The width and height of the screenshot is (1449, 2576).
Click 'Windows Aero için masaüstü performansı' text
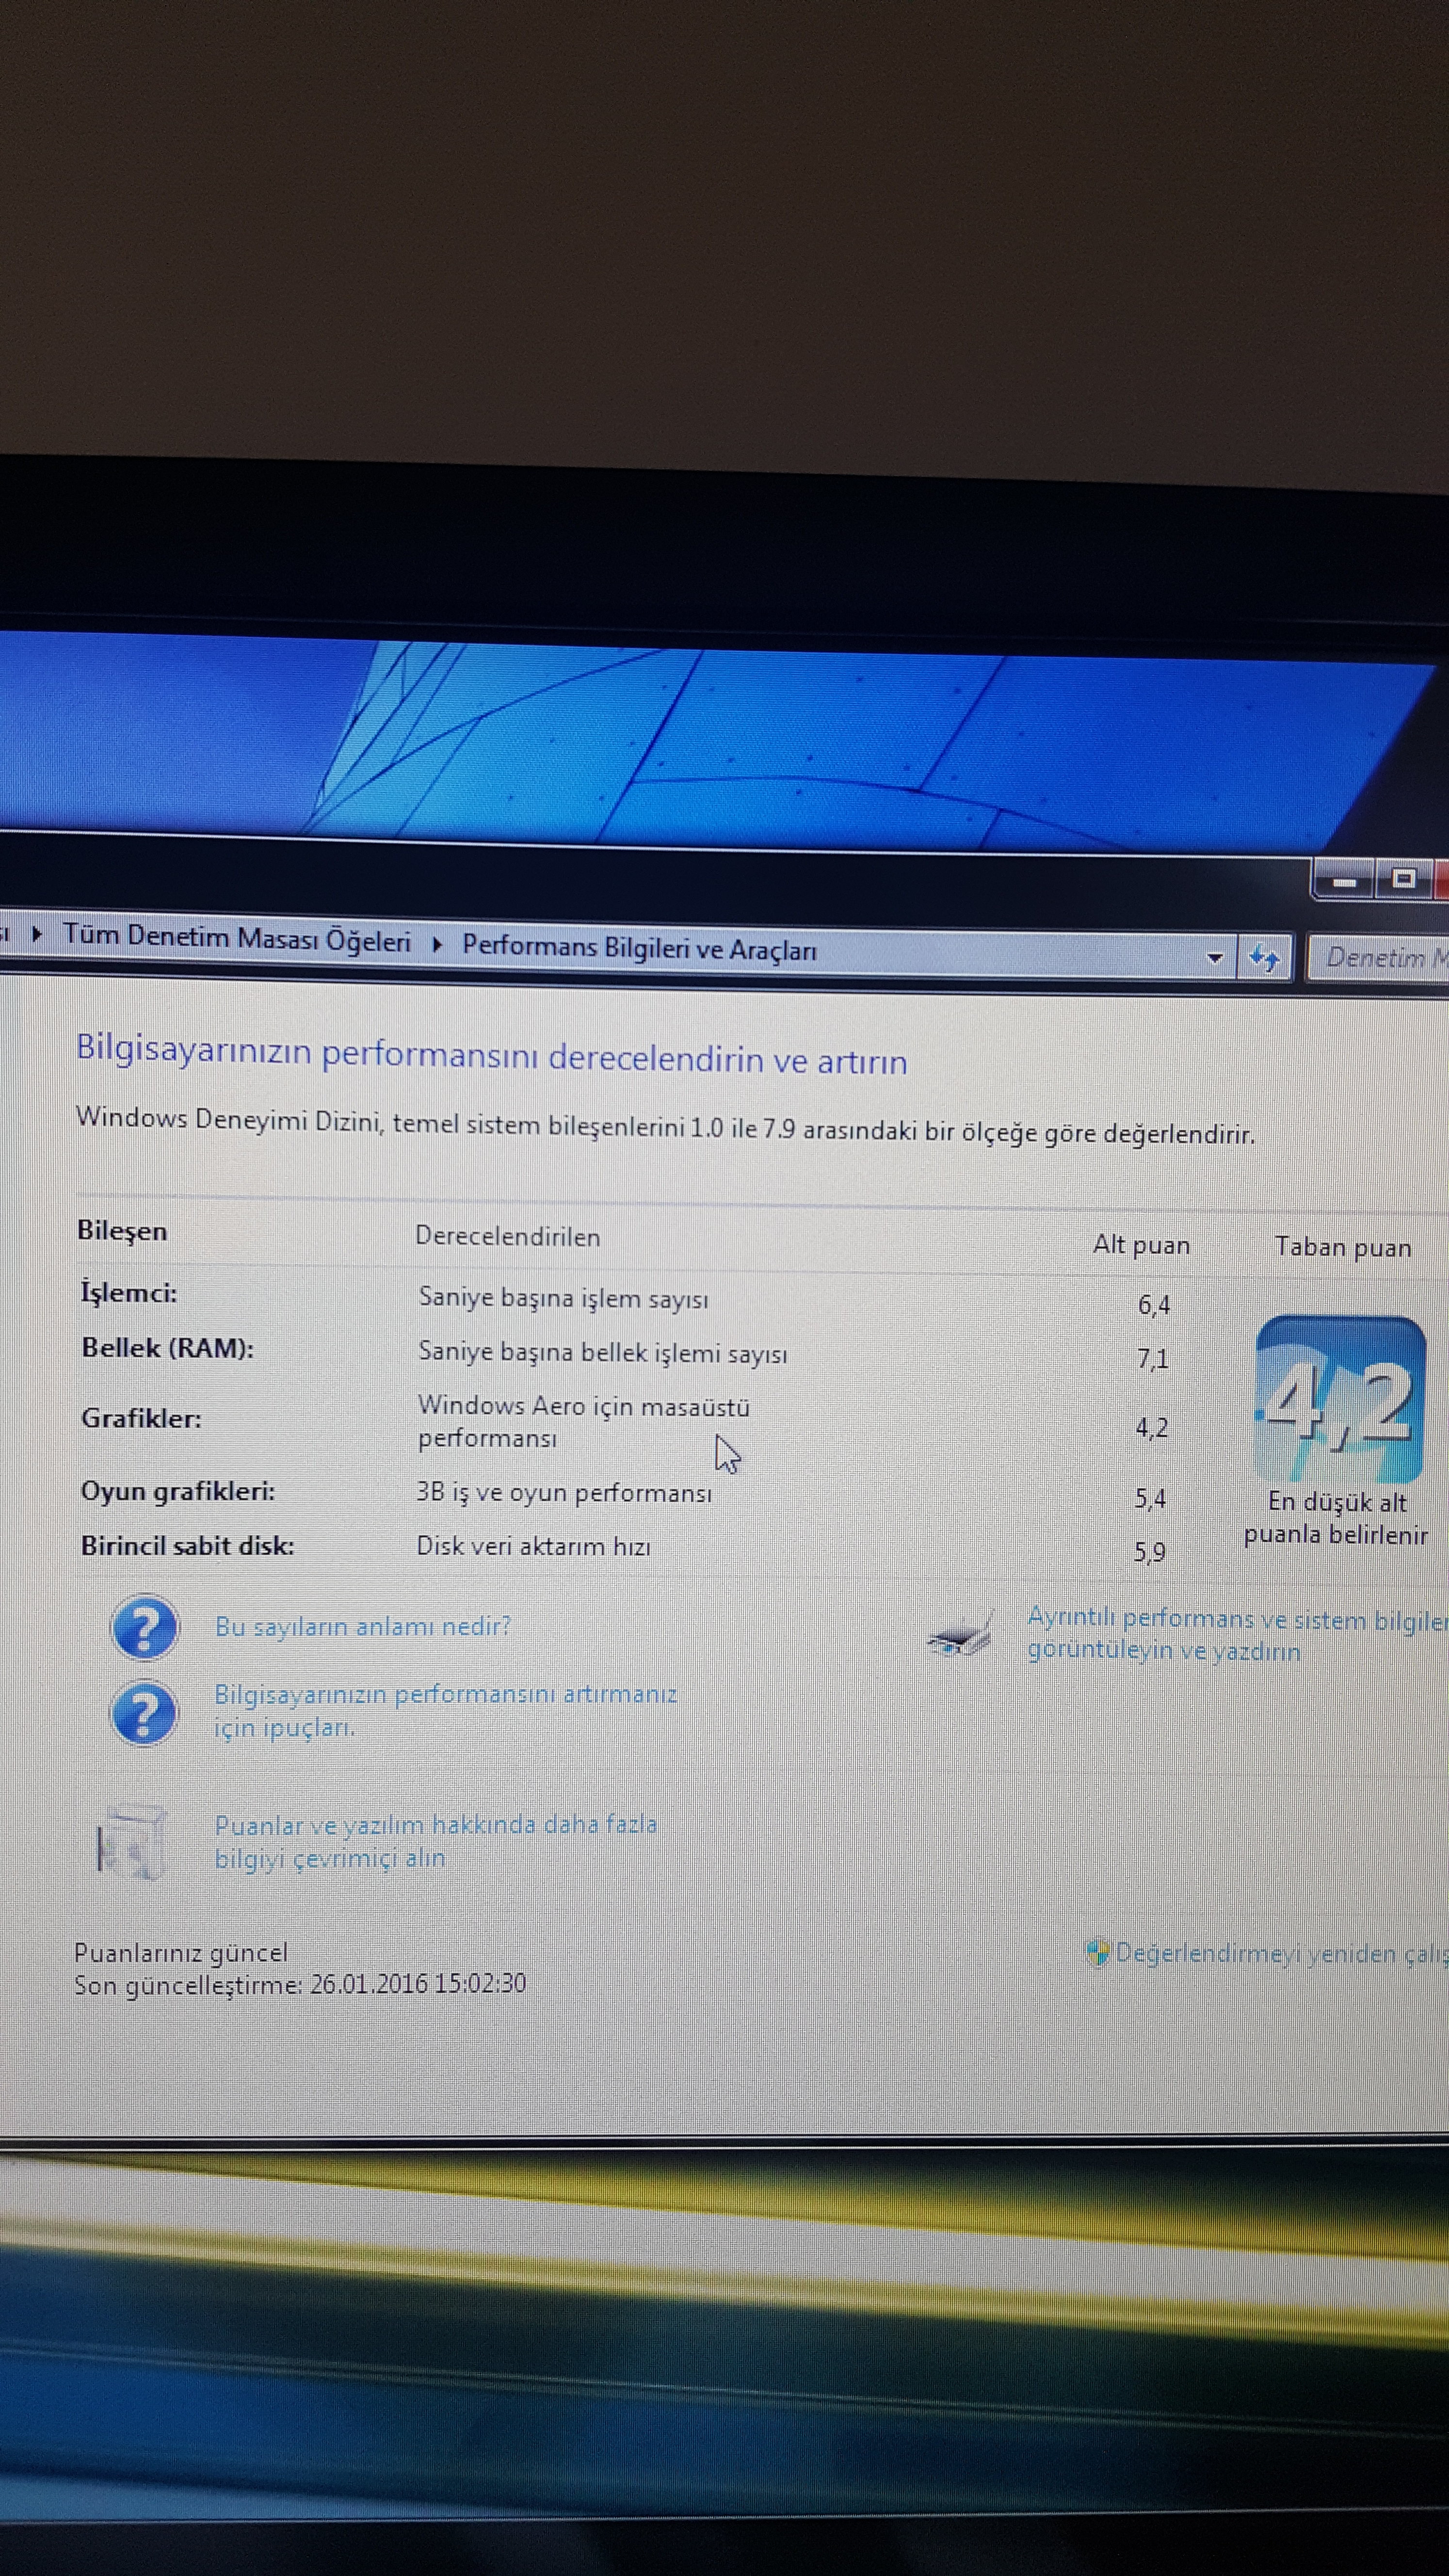pos(584,1422)
